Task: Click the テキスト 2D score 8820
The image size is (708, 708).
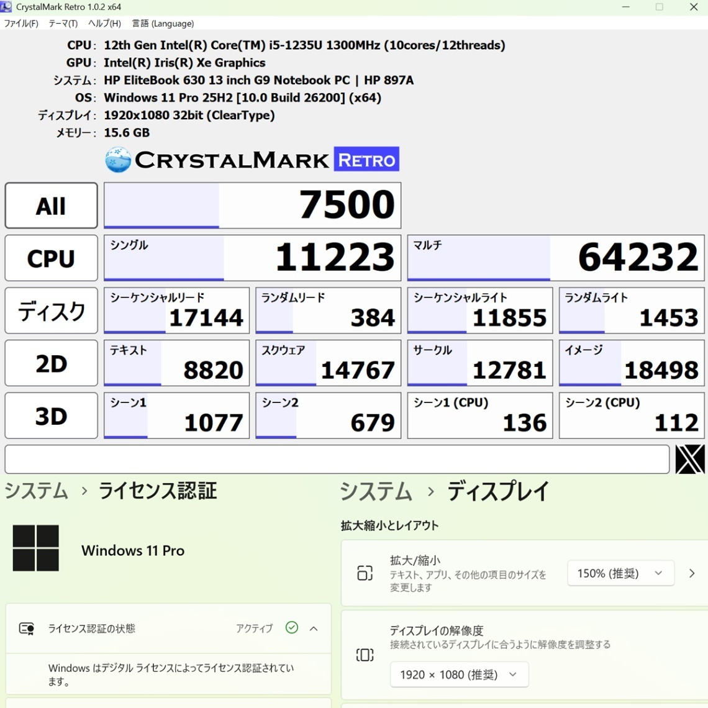Action: click(176, 363)
